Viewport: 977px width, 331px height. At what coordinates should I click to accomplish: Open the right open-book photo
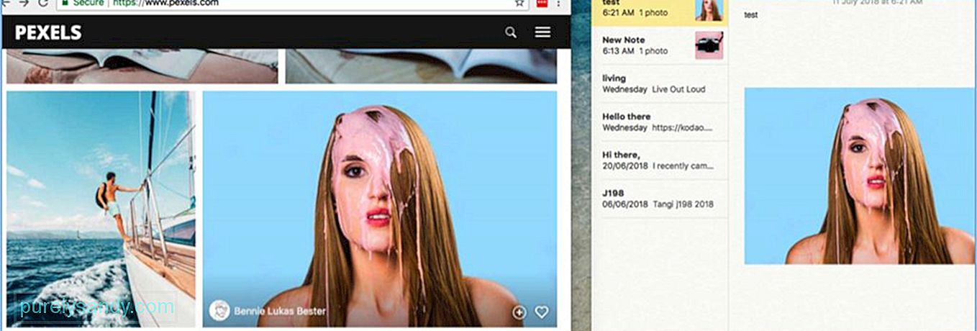(421, 66)
